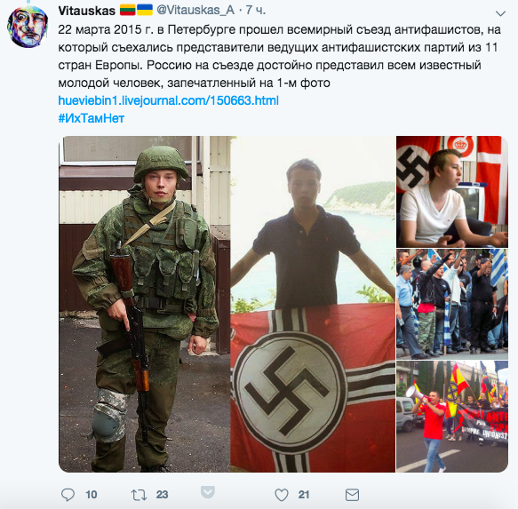
Task: Click the Lithuanian flag emoji beside Vitauskas
Action: pyautogui.click(x=128, y=11)
